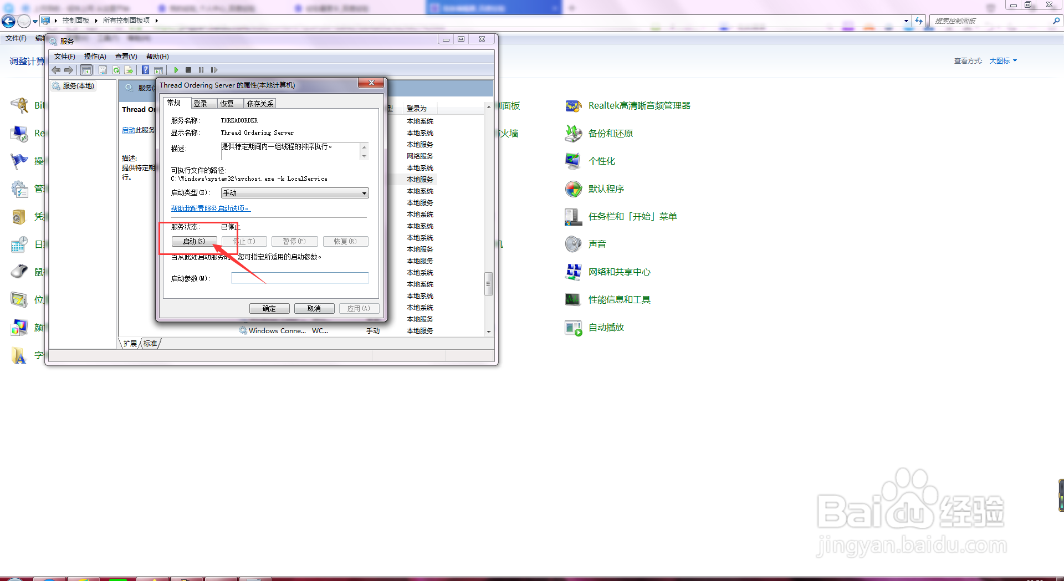
Task: Open the 自动播放 icon
Action: point(573,328)
